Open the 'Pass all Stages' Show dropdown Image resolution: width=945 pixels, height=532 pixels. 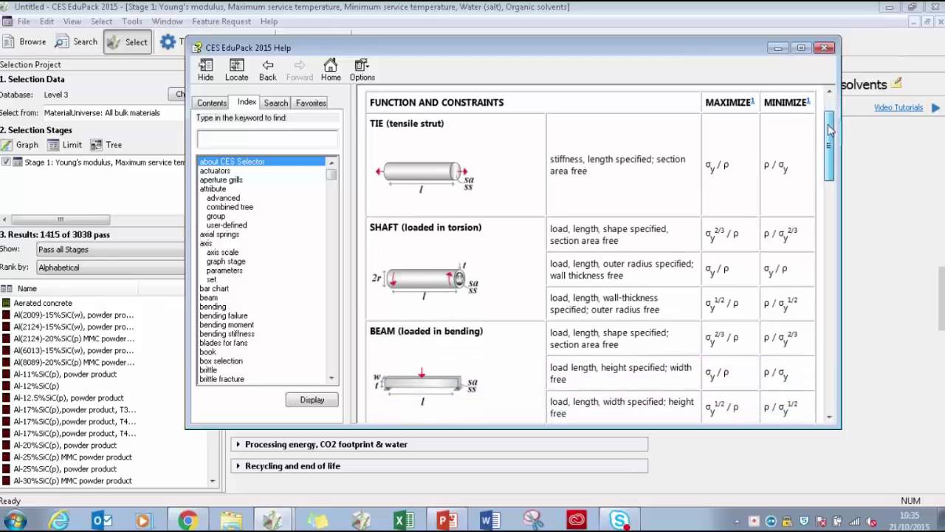pyautogui.click(x=110, y=250)
